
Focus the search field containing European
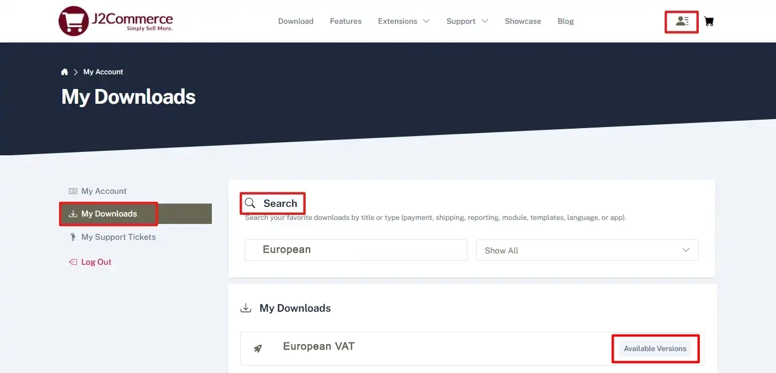356,250
